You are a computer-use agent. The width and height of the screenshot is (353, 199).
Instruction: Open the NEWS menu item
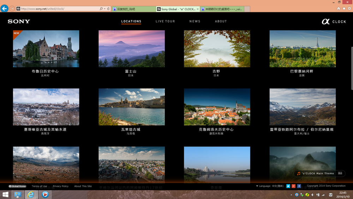click(x=195, y=22)
